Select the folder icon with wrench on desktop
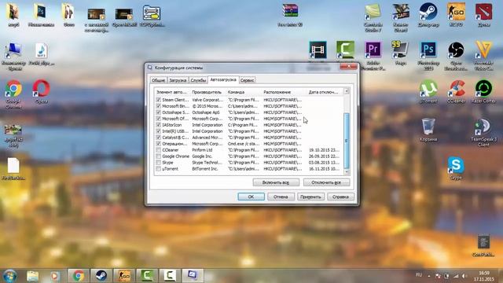The image size is (503, 283). (152, 13)
